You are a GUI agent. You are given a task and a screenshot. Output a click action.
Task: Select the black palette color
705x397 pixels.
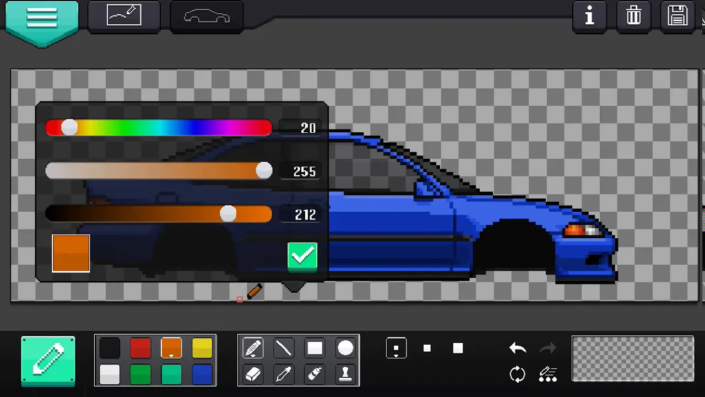point(110,348)
